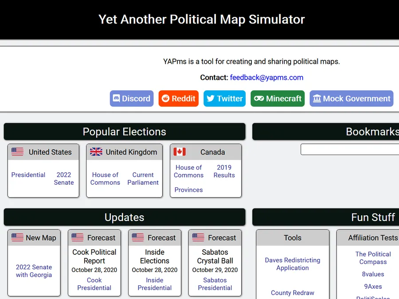Click the United Kingdom card title
Image resolution: width=399 pixels, height=299 pixels.
[x=131, y=152]
